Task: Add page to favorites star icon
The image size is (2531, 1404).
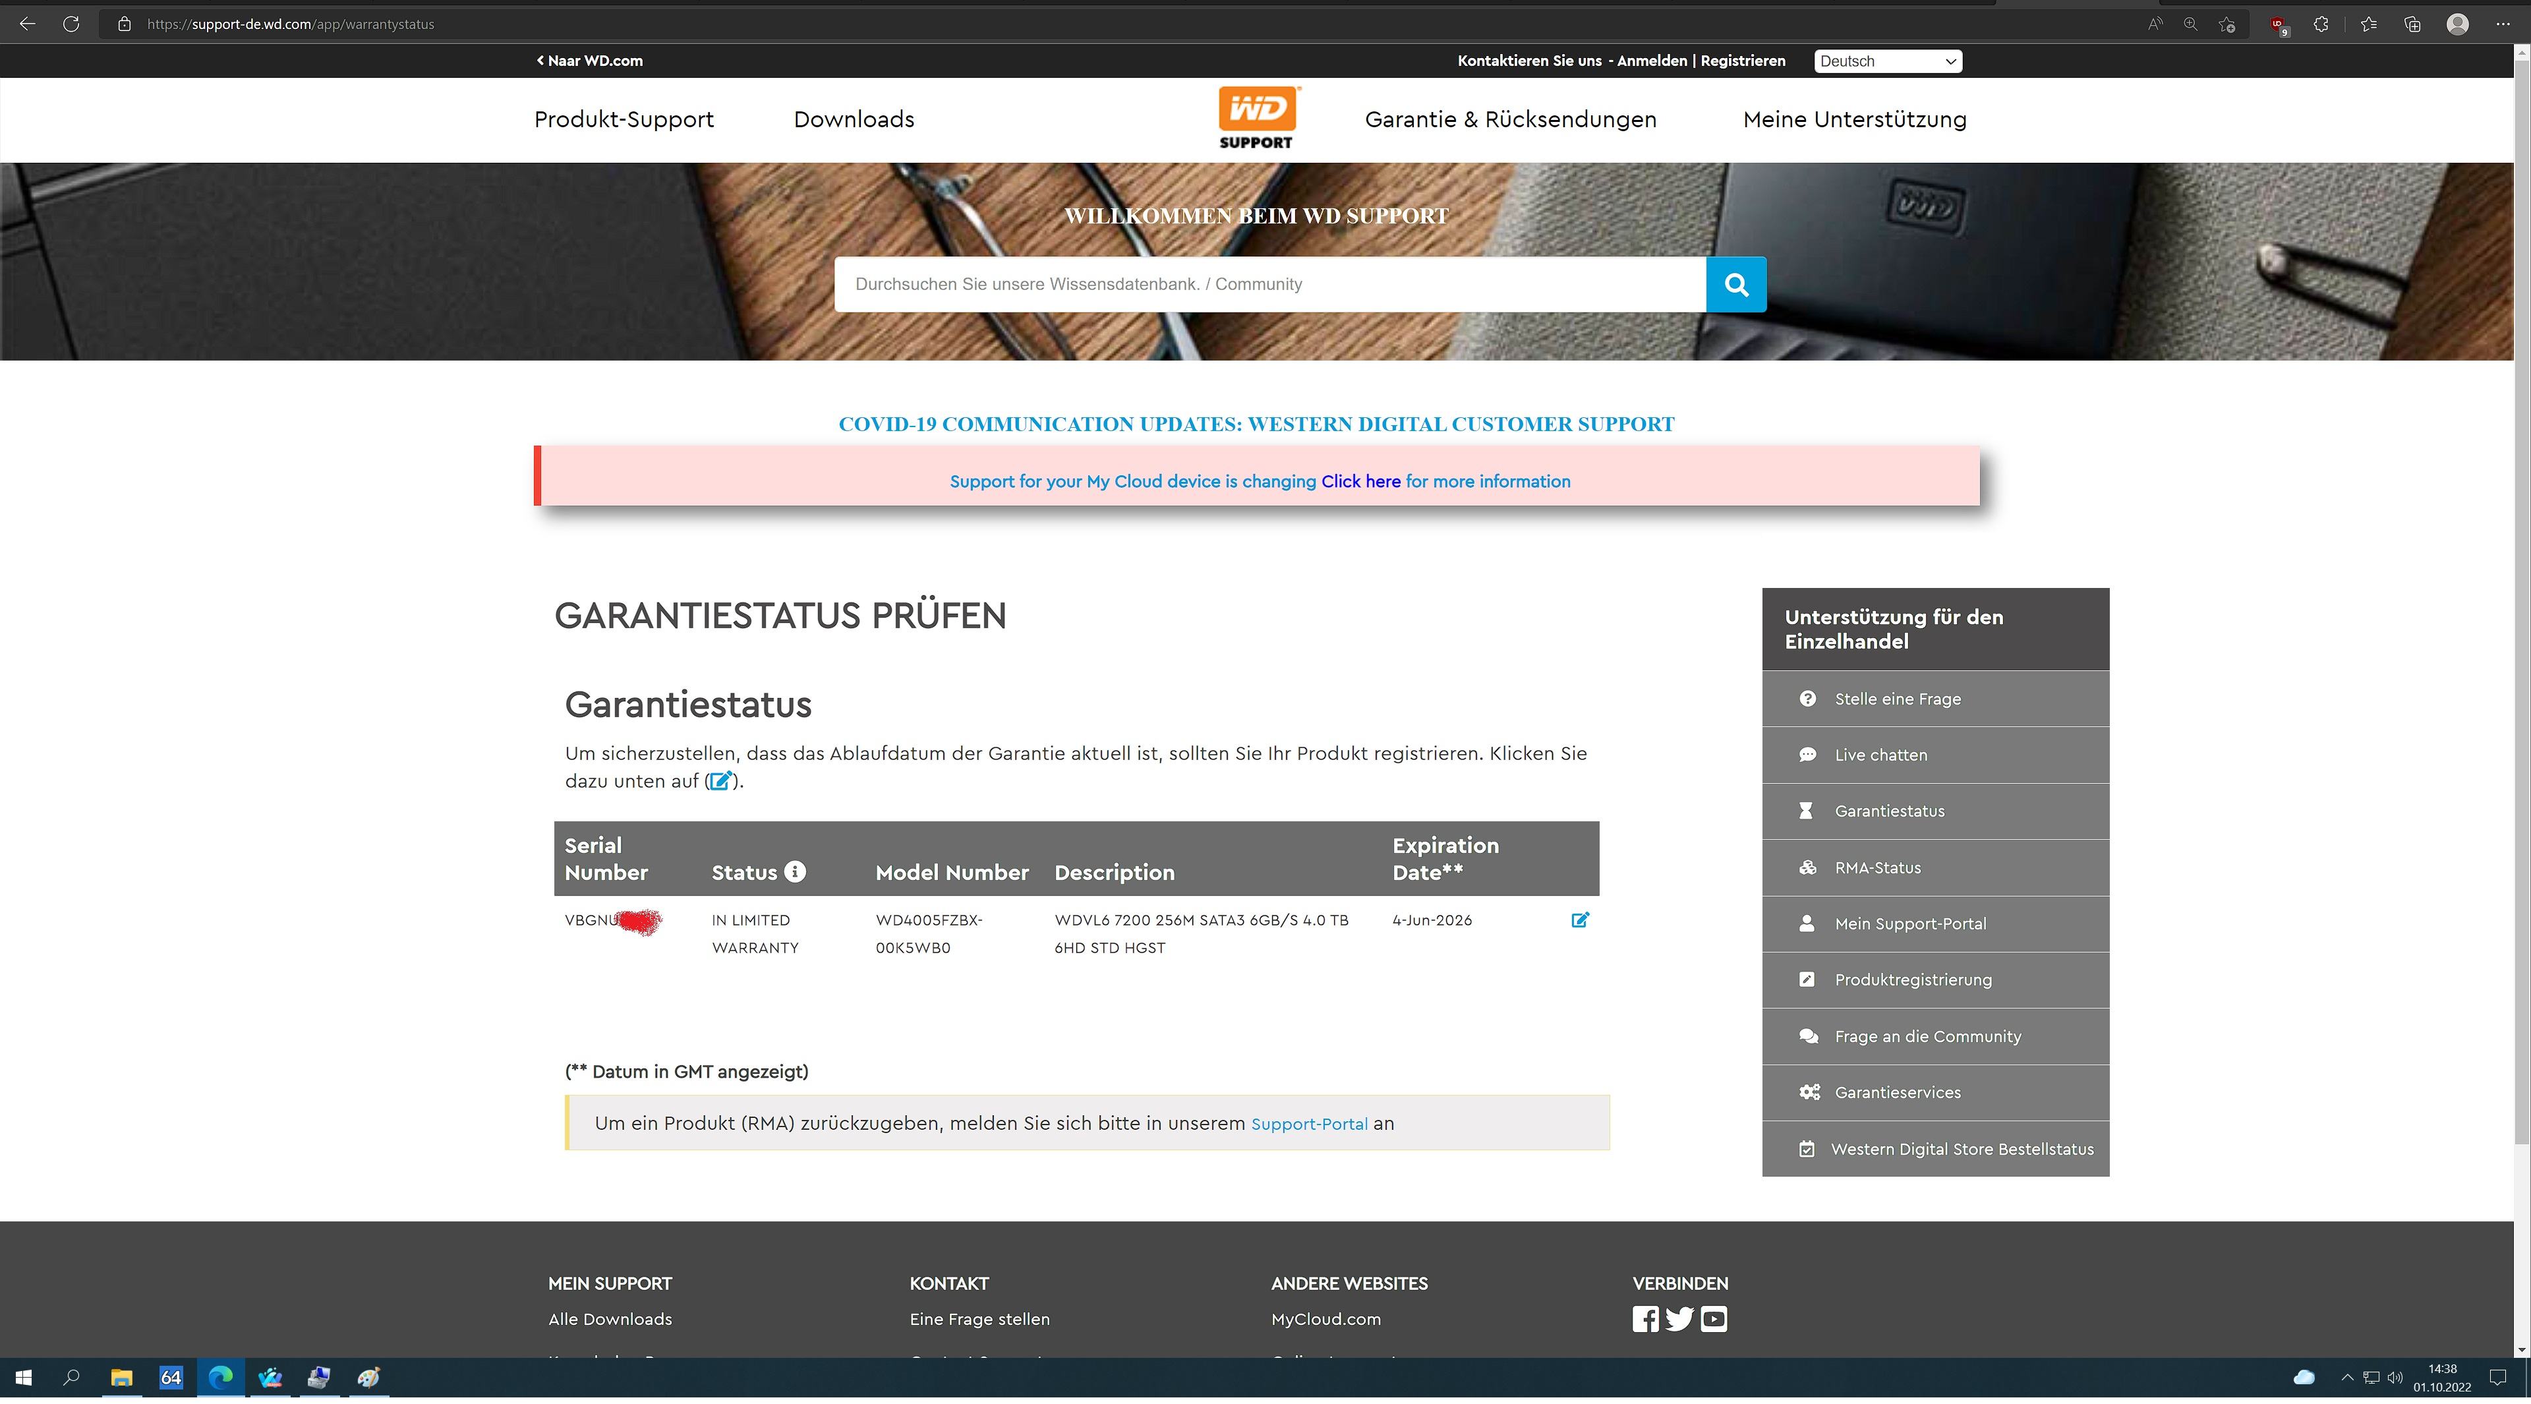Action: [2227, 24]
